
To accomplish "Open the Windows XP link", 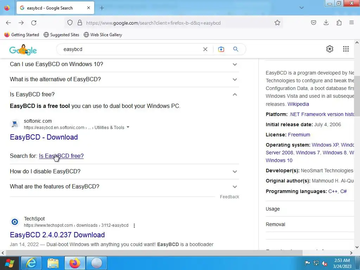I will (x=325, y=145).
